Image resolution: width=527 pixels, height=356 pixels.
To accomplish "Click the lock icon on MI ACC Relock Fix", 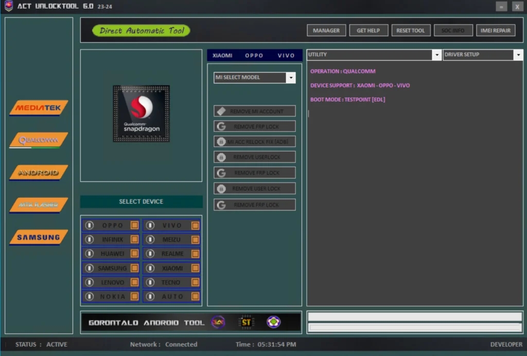I will 221,142.
